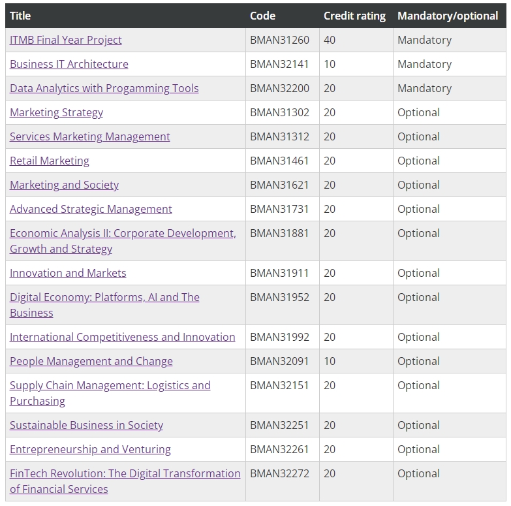Open Advanced Strategic Management link

point(91,209)
